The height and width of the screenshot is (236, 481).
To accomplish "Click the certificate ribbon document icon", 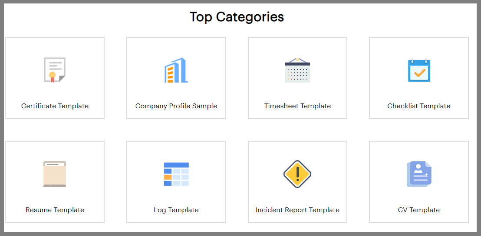I will (x=55, y=70).
